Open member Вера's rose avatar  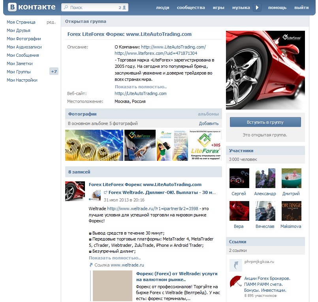tap(239, 211)
